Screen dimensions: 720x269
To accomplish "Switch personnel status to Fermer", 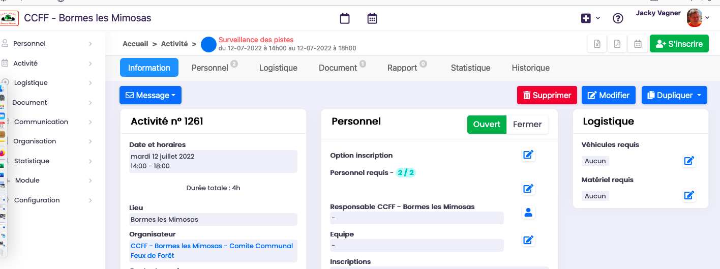I will [x=527, y=124].
